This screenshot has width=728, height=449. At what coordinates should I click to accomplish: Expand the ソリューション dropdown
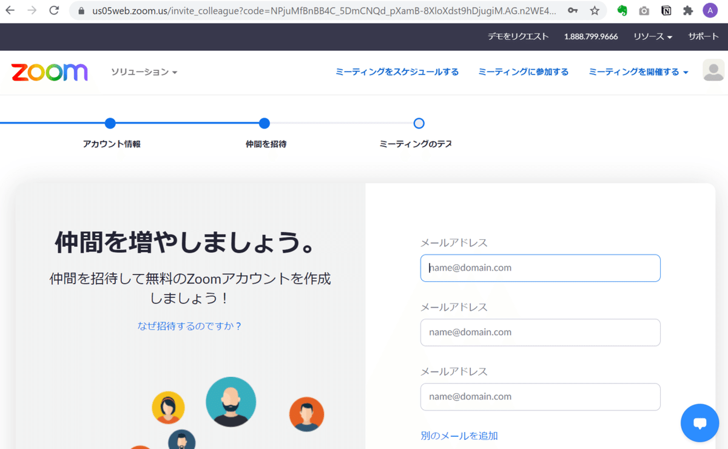[144, 72]
